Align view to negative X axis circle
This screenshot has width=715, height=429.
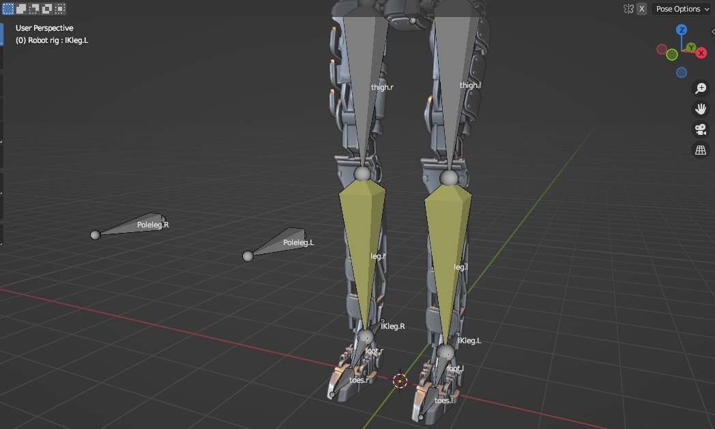[661, 49]
